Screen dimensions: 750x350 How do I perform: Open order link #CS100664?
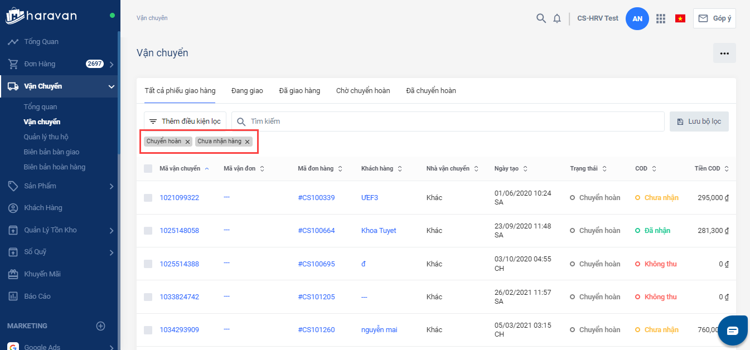point(316,231)
